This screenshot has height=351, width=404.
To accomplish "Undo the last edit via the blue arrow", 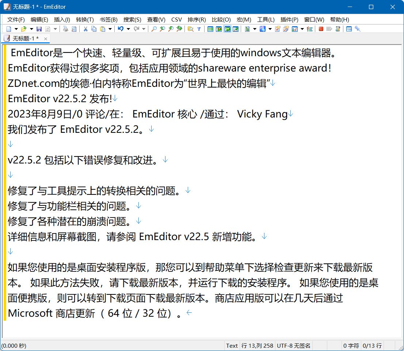I will (x=121, y=29).
